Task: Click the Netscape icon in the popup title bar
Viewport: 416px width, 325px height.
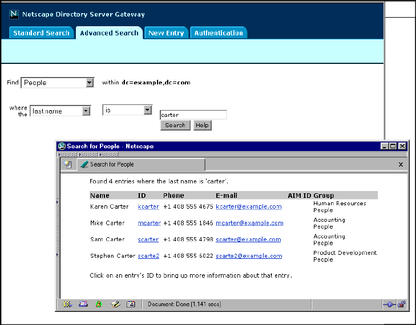Action: click(x=62, y=146)
